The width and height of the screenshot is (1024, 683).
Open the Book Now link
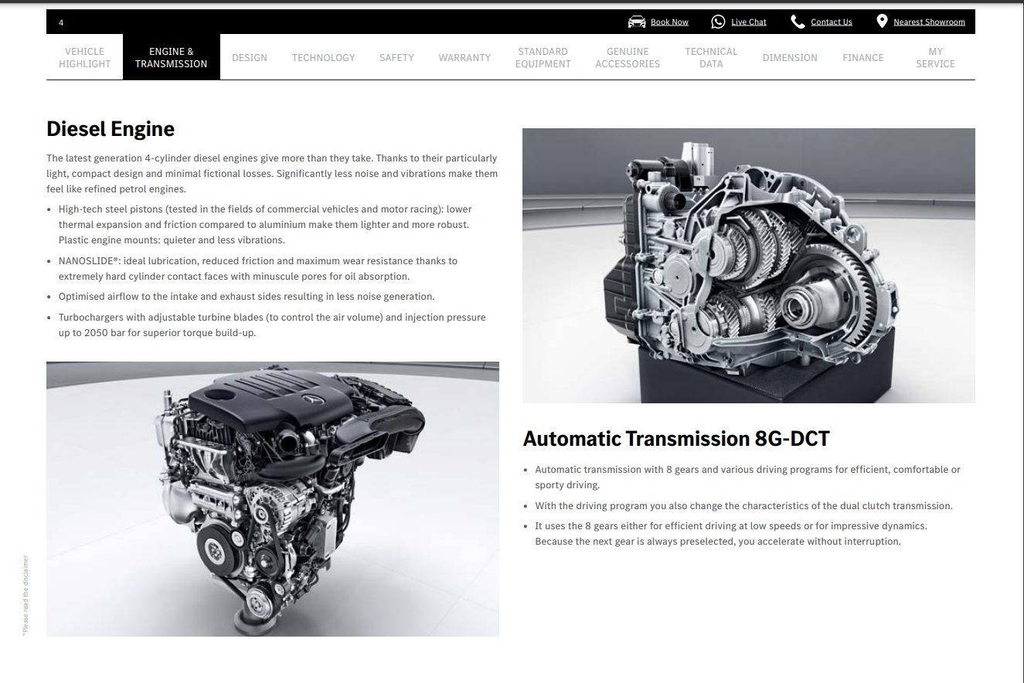[x=669, y=22]
